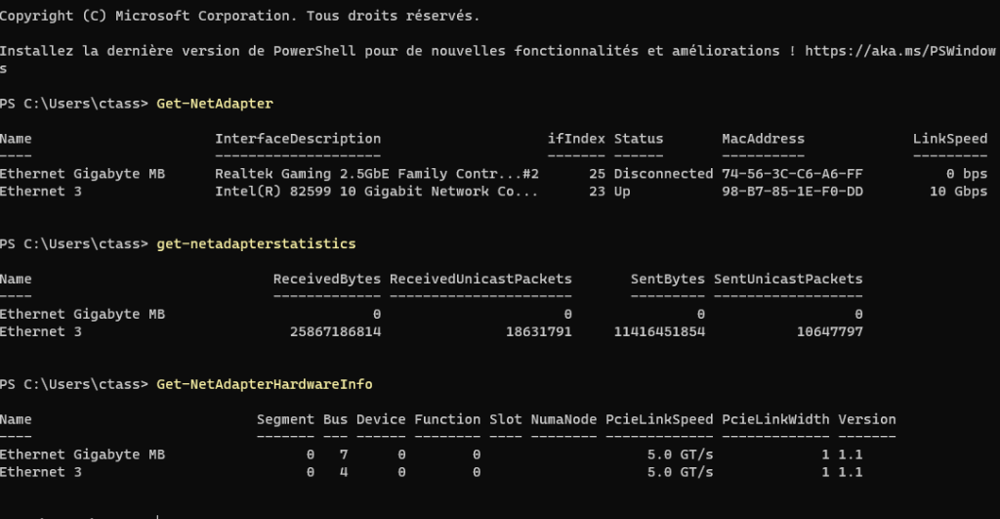Click the MacAddress column header
This screenshot has height=519, width=1000.
[763, 139]
